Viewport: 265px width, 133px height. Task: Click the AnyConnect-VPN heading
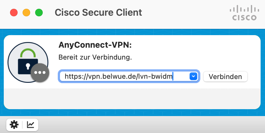(x=95, y=45)
